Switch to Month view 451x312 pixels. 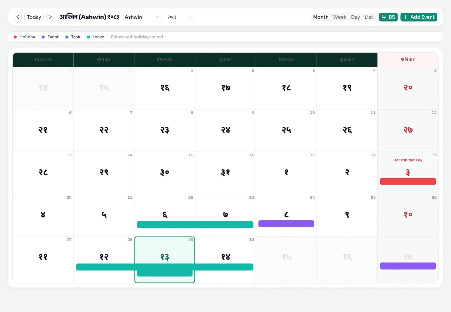321,17
